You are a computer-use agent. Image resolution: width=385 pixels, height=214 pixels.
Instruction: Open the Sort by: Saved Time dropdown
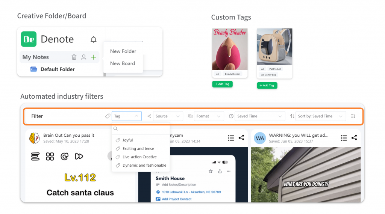tap(321, 116)
